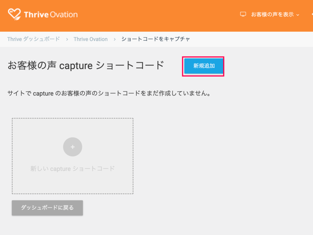
Task: Select the 新しい capture ショートコード label
Action: coord(72,169)
